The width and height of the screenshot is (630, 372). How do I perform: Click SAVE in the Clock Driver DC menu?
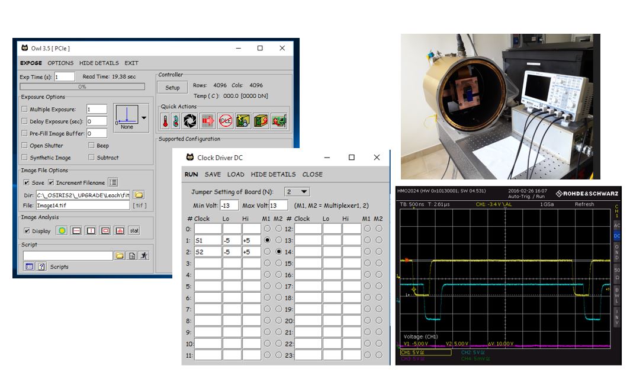click(x=213, y=174)
